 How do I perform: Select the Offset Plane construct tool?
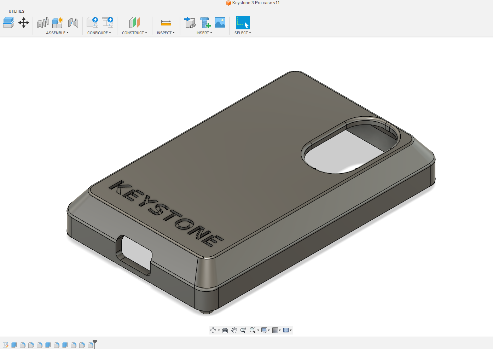tap(135, 23)
